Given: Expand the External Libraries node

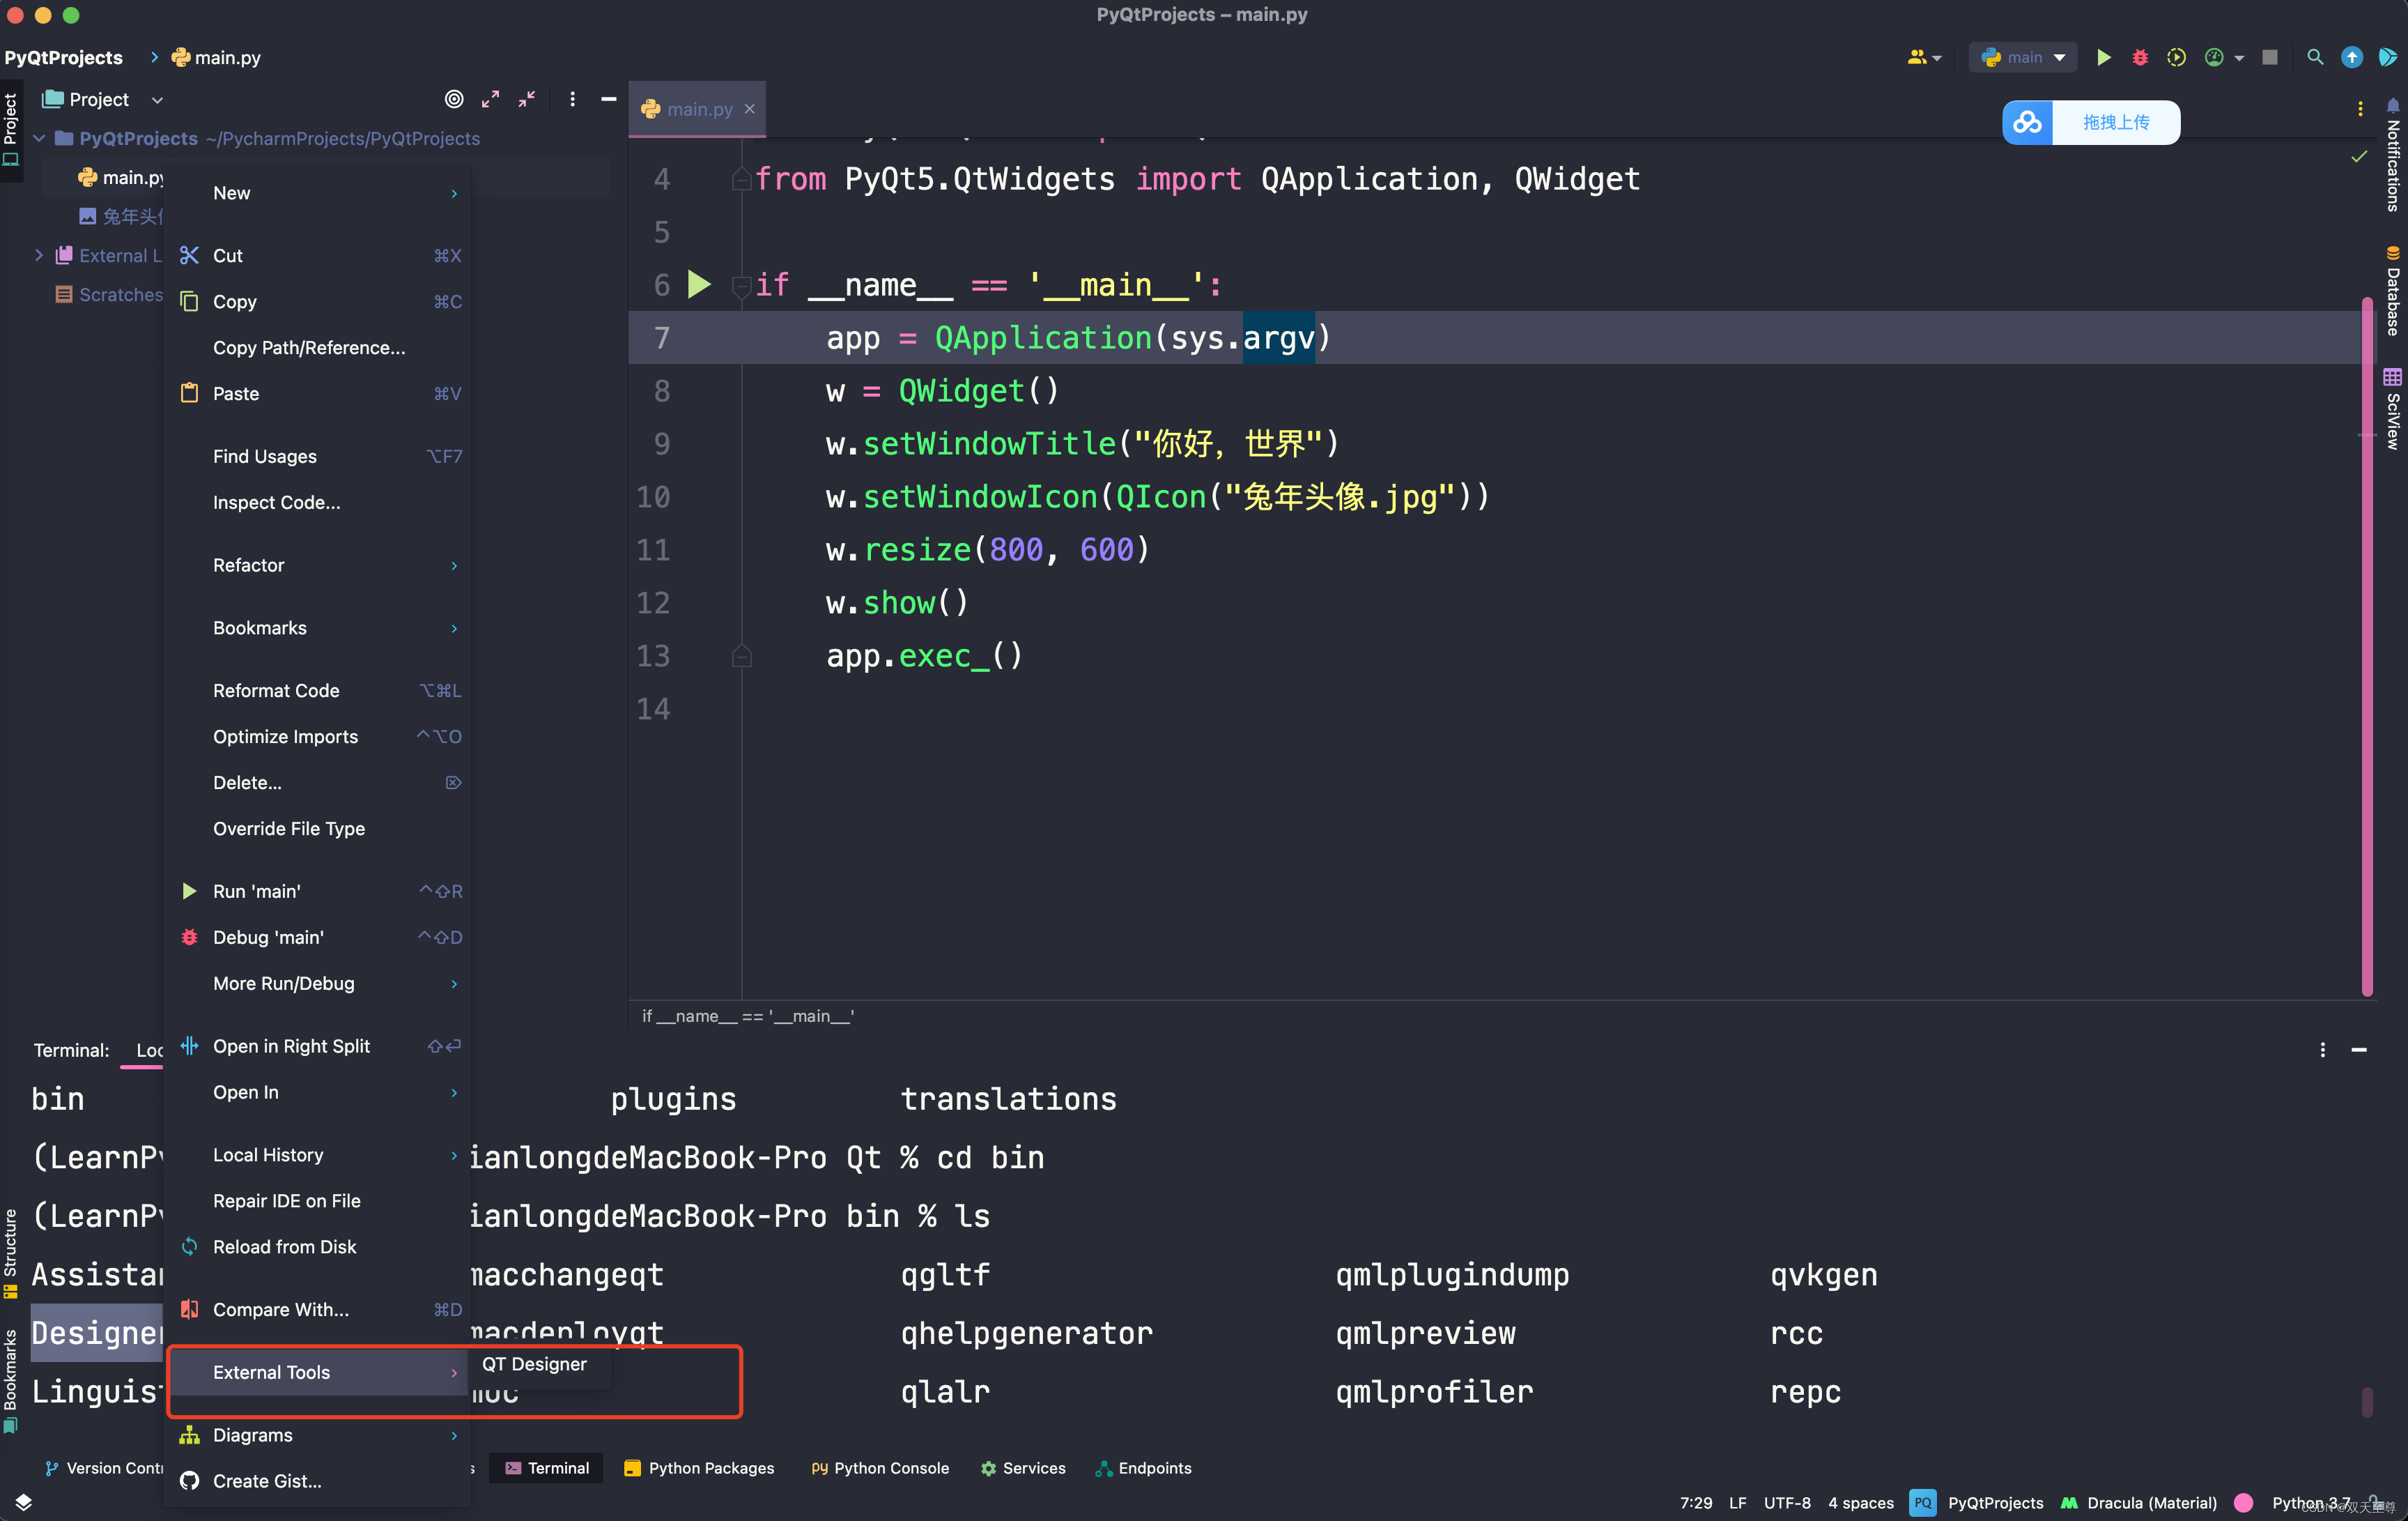Looking at the screenshot, I should tap(39, 255).
